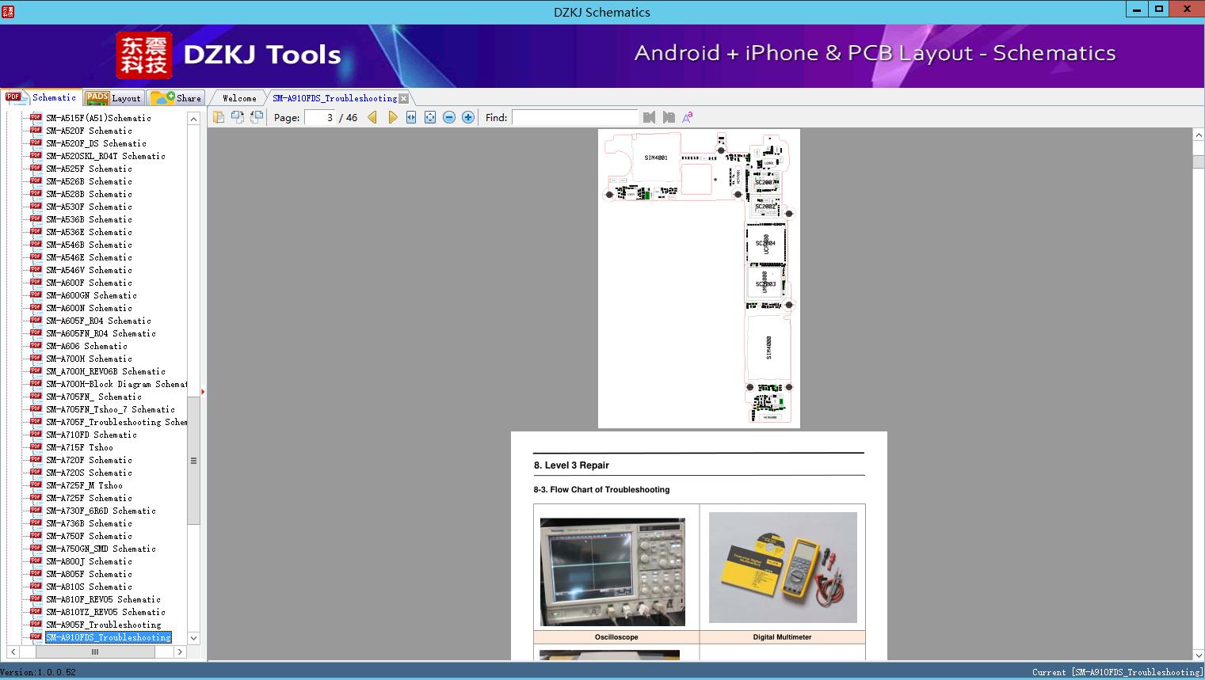The height and width of the screenshot is (680, 1205).
Task: Click the file list horizontal scrollbar thumb
Action: pos(95,652)
